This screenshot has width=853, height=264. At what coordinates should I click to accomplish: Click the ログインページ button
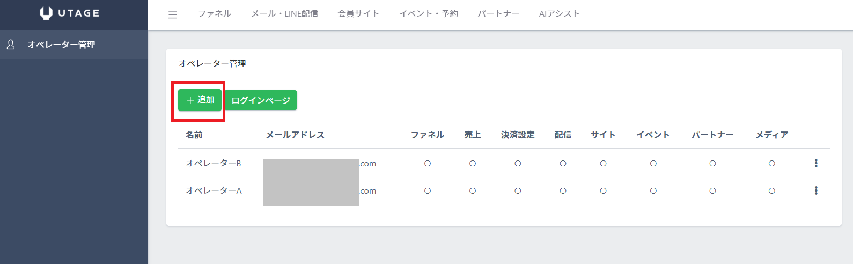point(261,100)
